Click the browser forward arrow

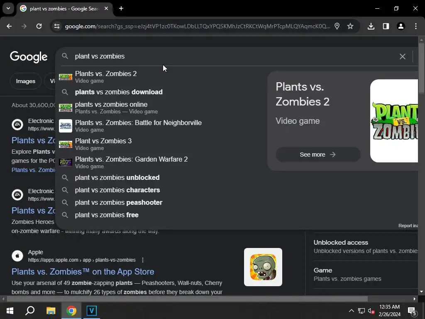pyautogui.click(x=24, y=26)
